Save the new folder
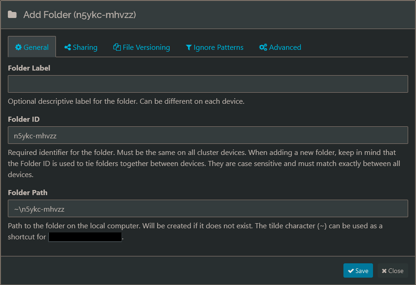This screenshot has height=285, width=416. point(358,271)
